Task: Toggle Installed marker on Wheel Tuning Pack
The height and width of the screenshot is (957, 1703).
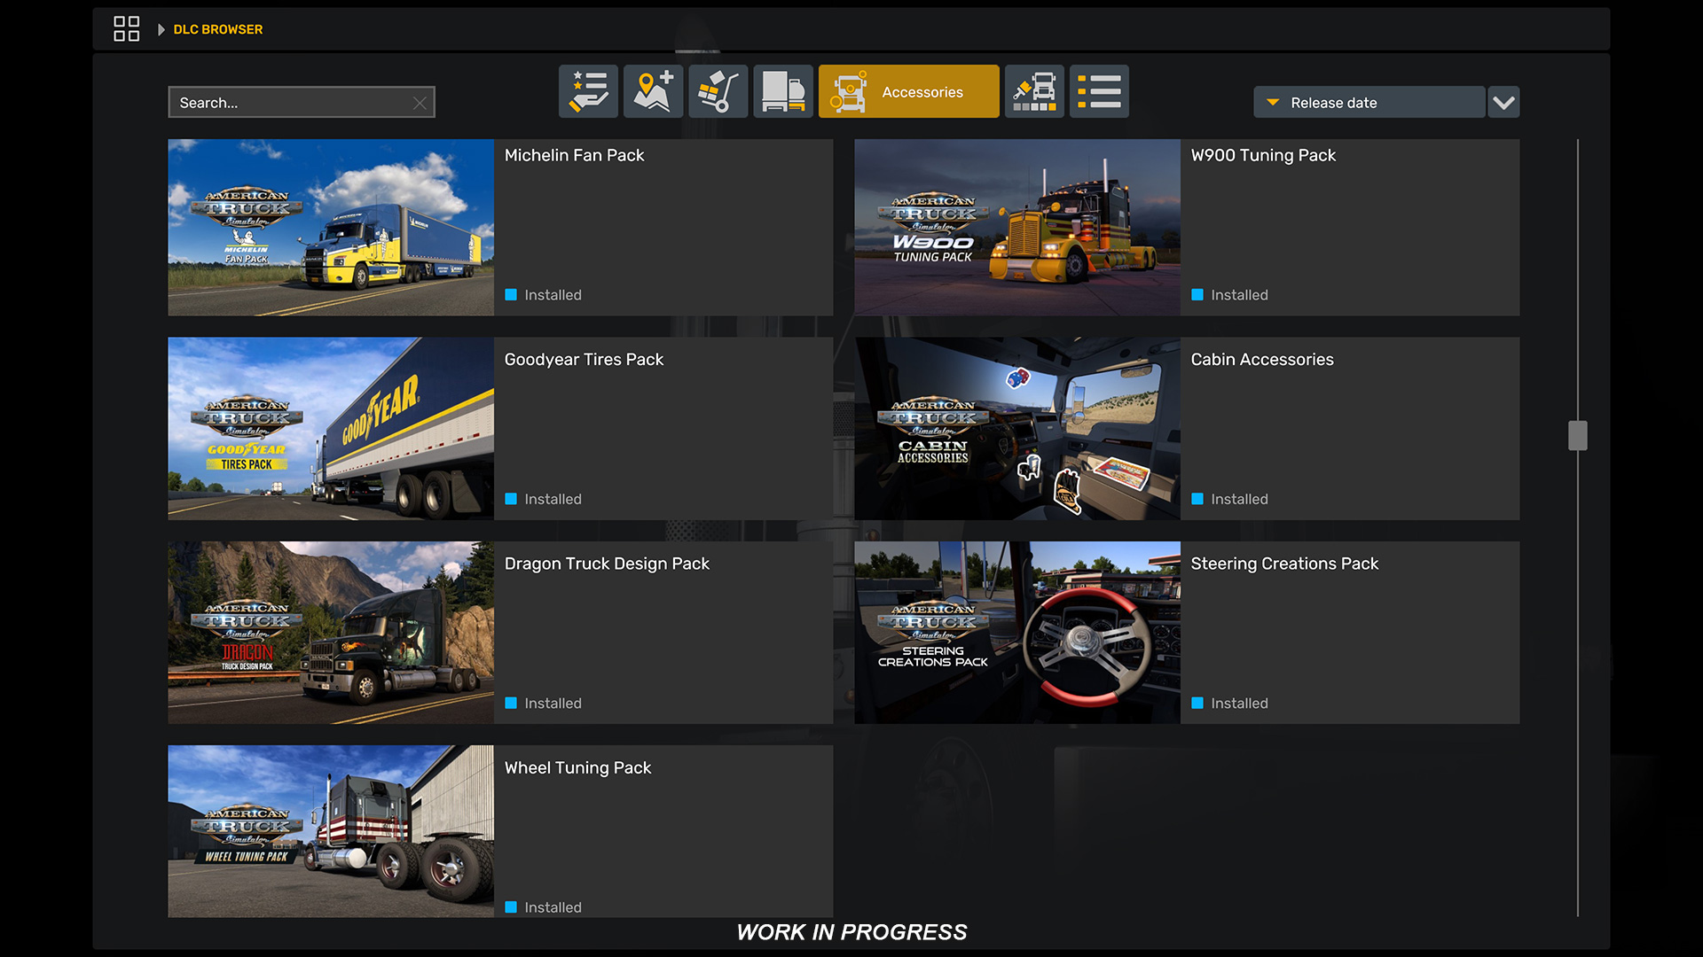Action: coord(511,907)
